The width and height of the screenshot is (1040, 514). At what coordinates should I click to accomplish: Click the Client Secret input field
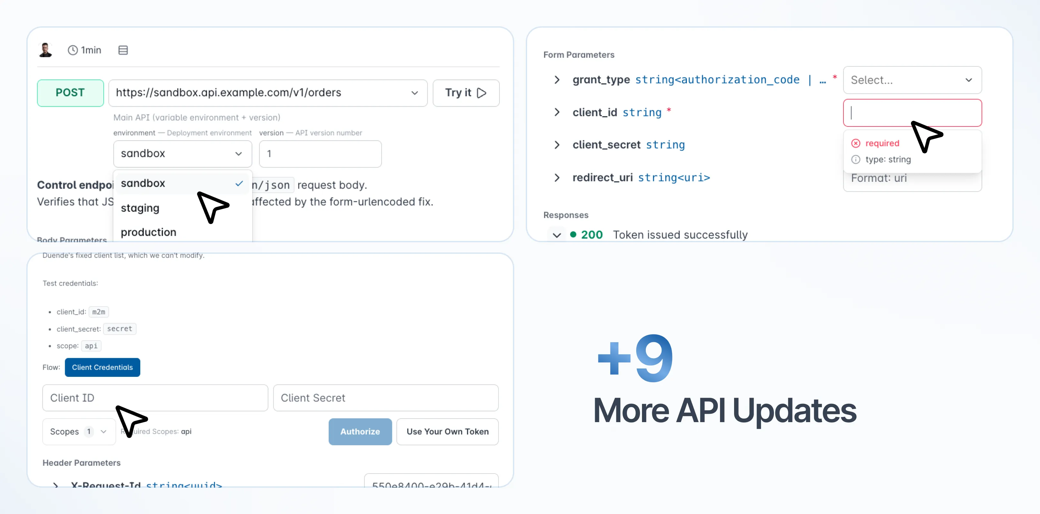(x=386, y=398)
